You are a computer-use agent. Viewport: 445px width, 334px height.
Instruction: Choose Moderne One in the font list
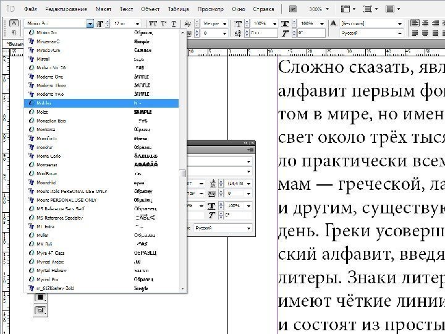[101, 77]
